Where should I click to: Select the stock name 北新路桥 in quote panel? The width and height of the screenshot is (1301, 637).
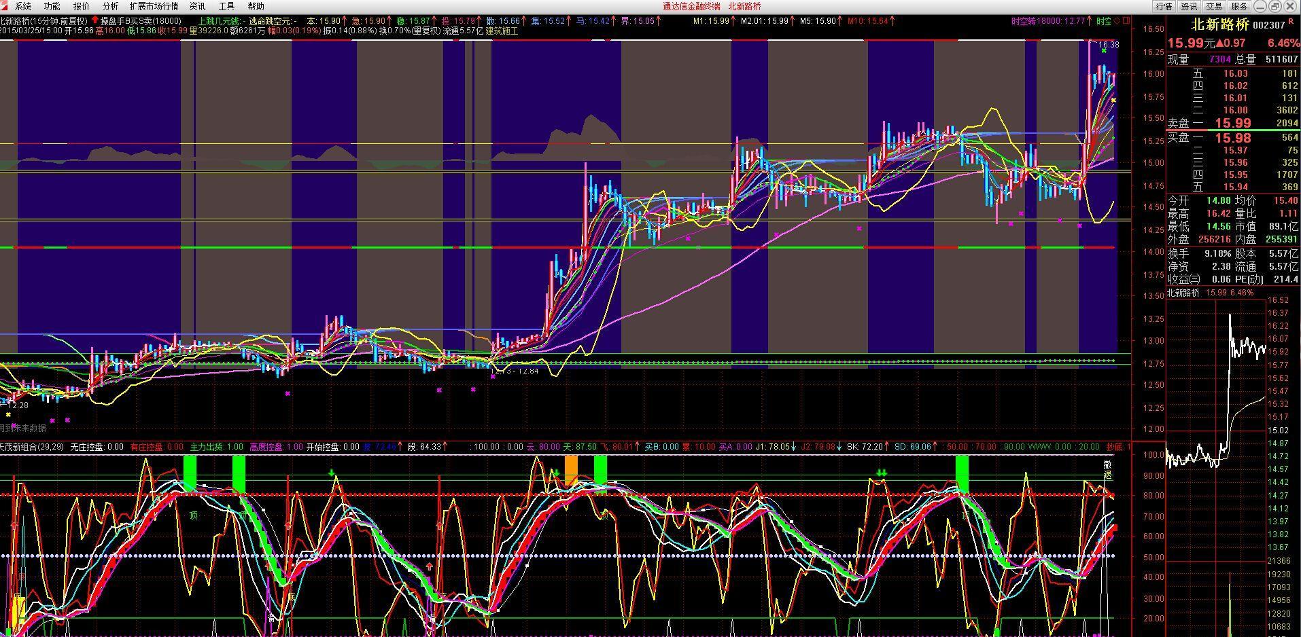pyautogui.click(x=1220, y=25)
